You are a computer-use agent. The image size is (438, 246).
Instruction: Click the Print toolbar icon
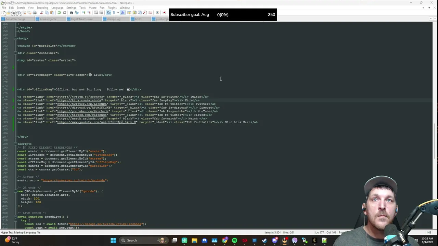click(35, 13)
